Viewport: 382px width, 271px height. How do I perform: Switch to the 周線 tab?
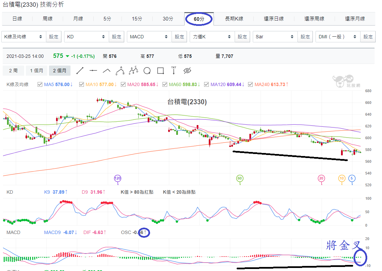click(x=48, y=19)
